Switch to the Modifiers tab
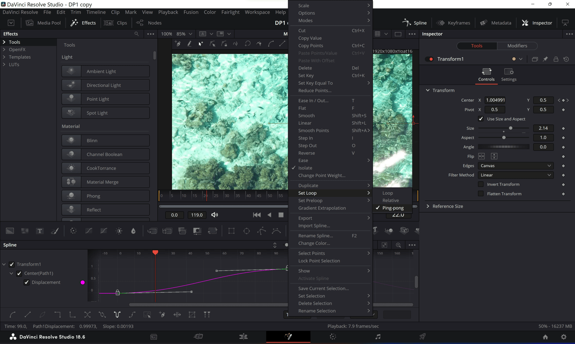The image size is (575, 344). [x=517, y=46]
